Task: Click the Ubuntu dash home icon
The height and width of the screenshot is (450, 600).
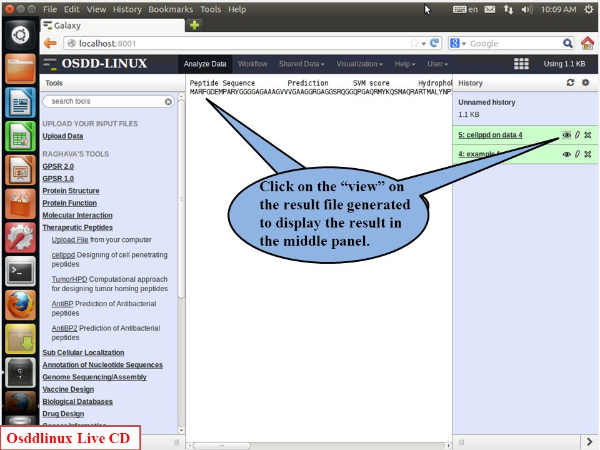Action: click(x=20, y=36)
